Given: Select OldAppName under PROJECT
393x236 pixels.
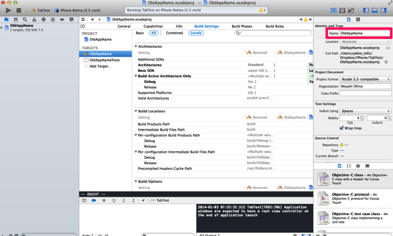Looking at the screenshot, I should 100,39.
